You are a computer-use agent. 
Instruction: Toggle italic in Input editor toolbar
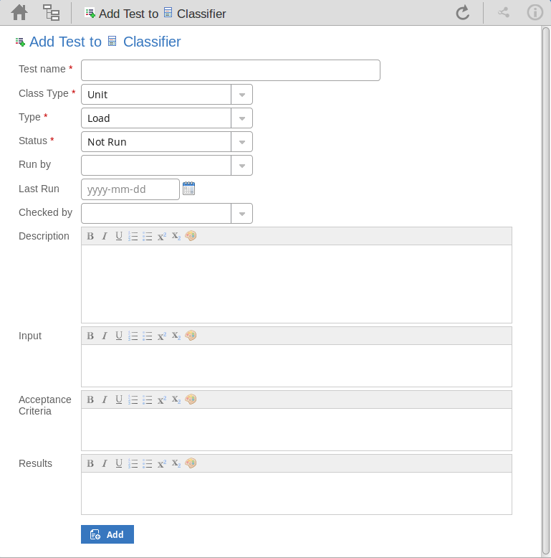pos(105,336)
